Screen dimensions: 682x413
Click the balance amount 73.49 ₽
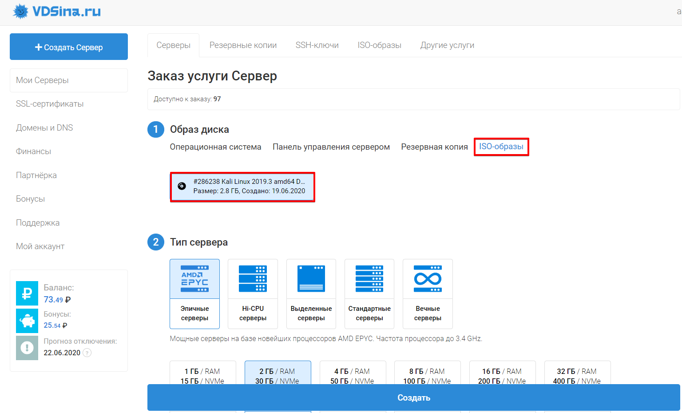pyautogui.click(x=57, y=300)
